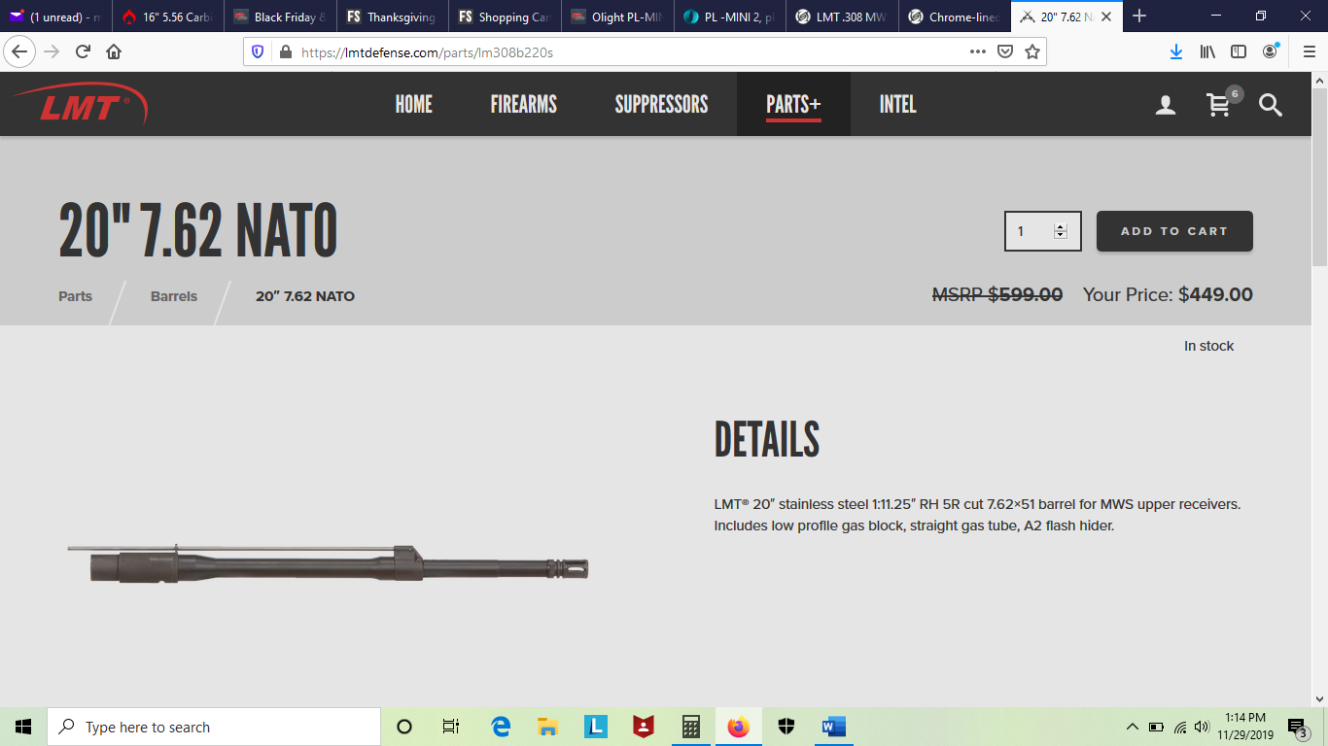1328x746 pixels.
Task: Open Firefox library icon
Action: pyautogui.click(x=1207, y=51)
